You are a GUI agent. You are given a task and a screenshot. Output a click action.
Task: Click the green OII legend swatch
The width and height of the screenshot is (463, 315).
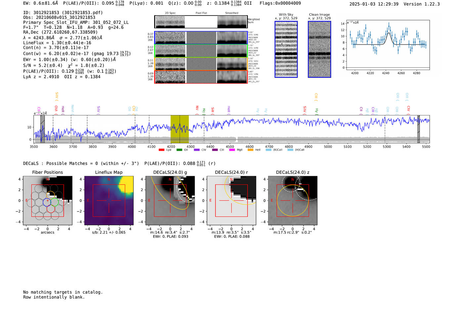point(179,150)
